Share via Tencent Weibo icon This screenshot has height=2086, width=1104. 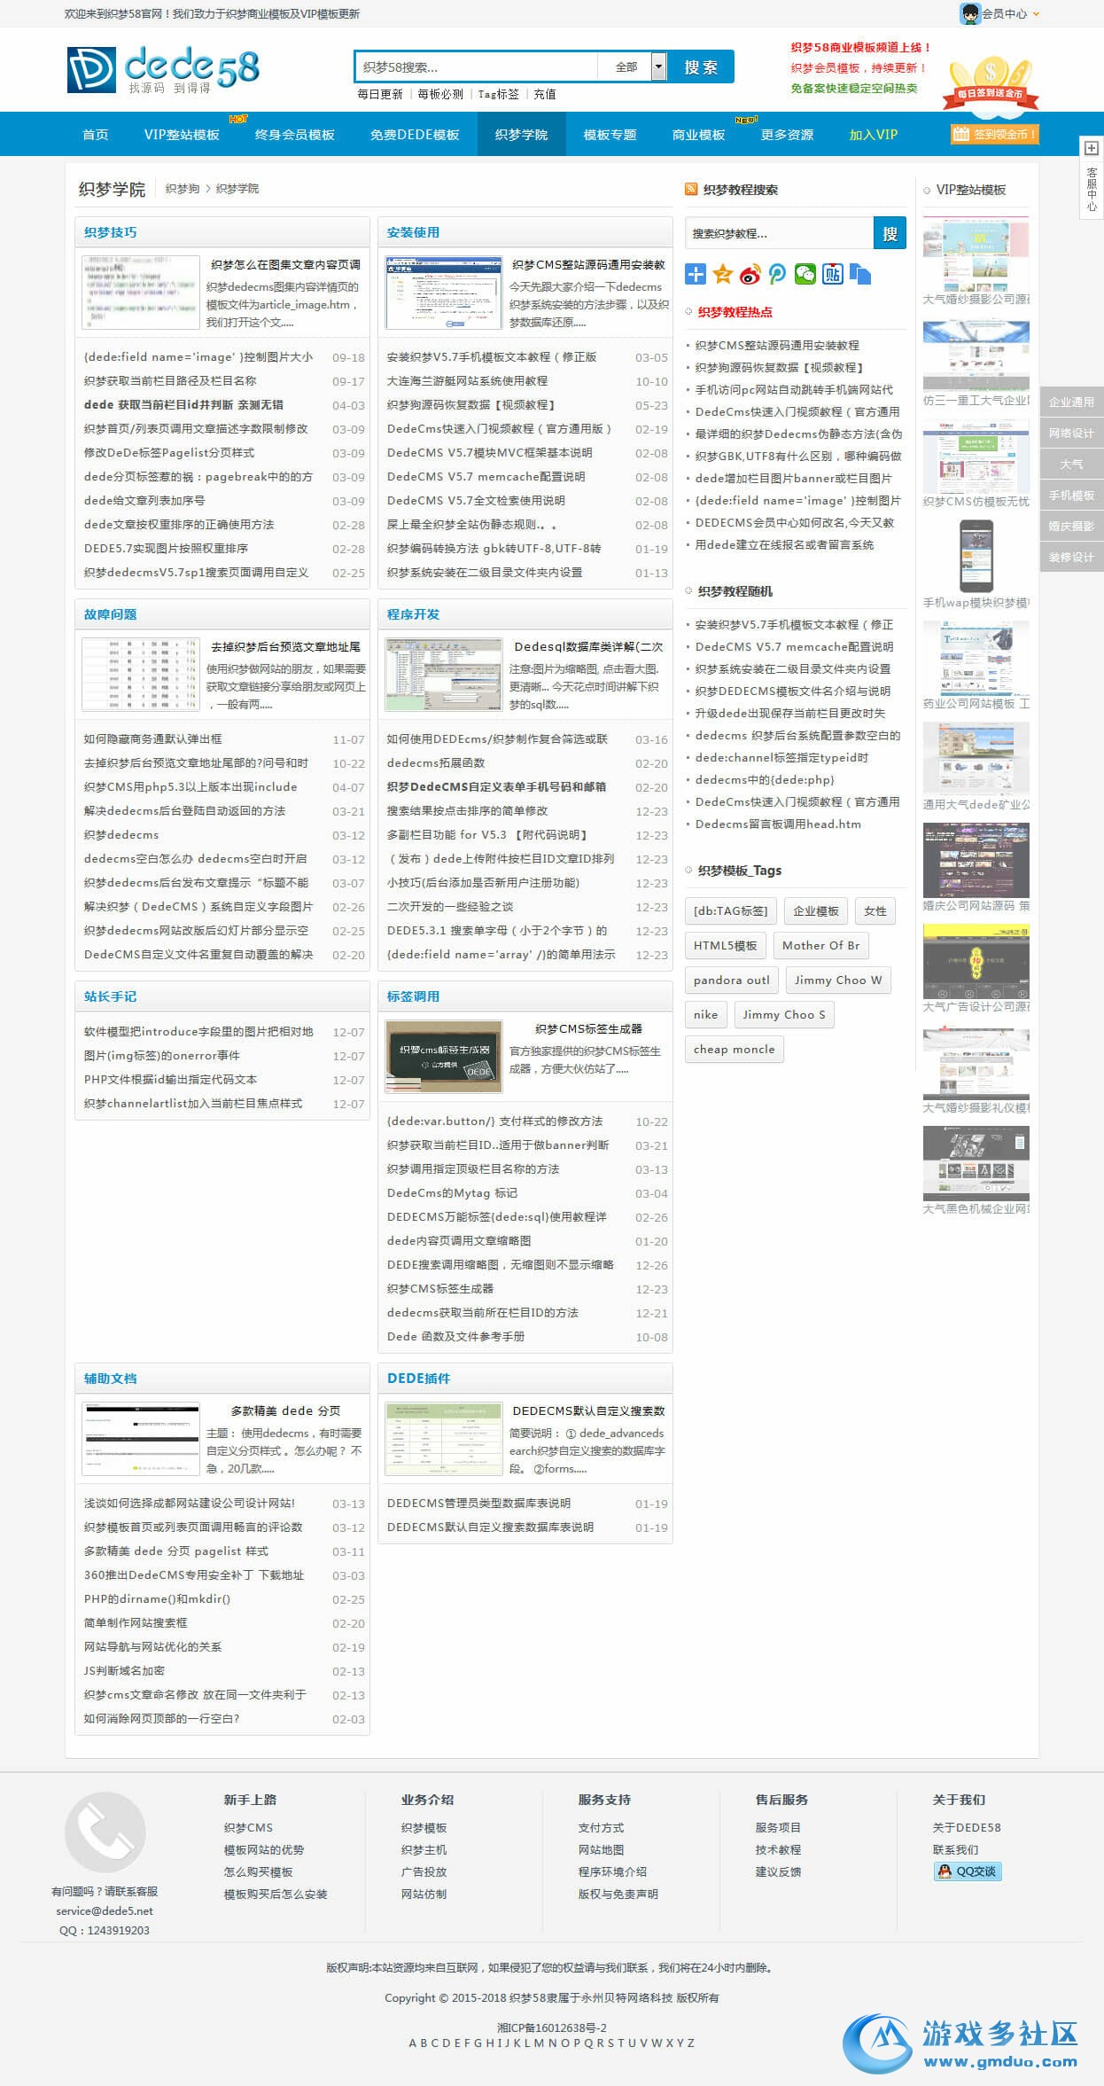778,274
